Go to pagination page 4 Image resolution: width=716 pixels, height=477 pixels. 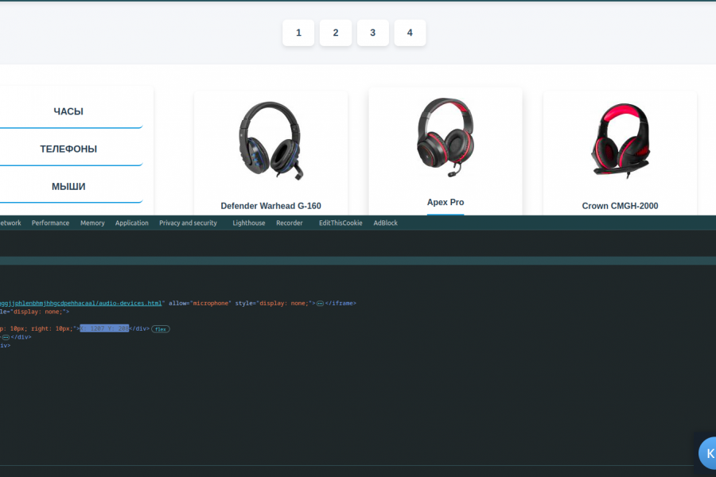(x=410, y=33)
